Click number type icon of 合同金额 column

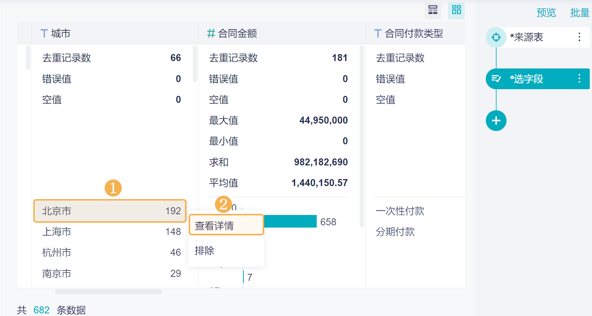pyautogui.click(x=211, y=34)
